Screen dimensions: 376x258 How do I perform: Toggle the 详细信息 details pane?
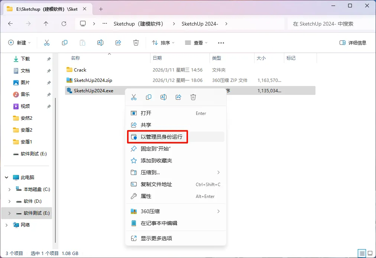tap(353, 43)
